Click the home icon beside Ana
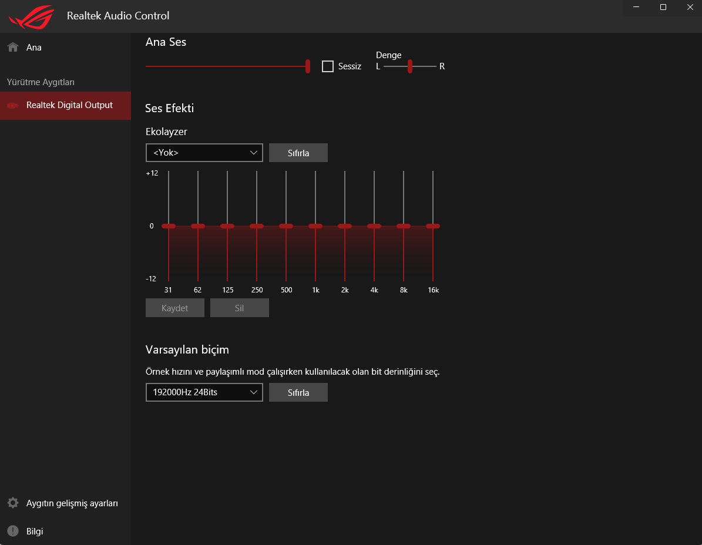702x545 pixels. [13, 47]
